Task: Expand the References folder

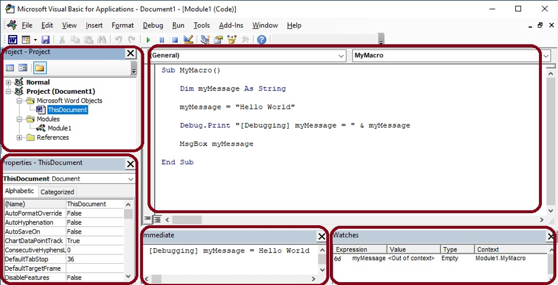Action: click(19, 137)
